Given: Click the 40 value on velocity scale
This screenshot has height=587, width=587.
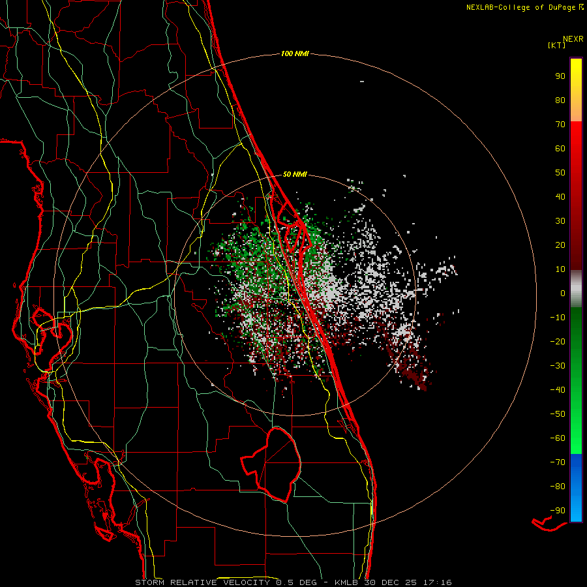Looking at the screenshot, I should 560,197.
